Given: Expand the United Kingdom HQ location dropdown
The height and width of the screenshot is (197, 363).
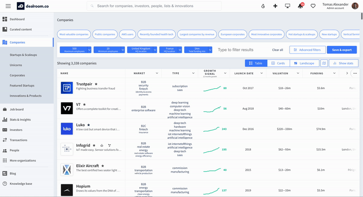Looking at the screenshot, I should [x=155, y=50].
